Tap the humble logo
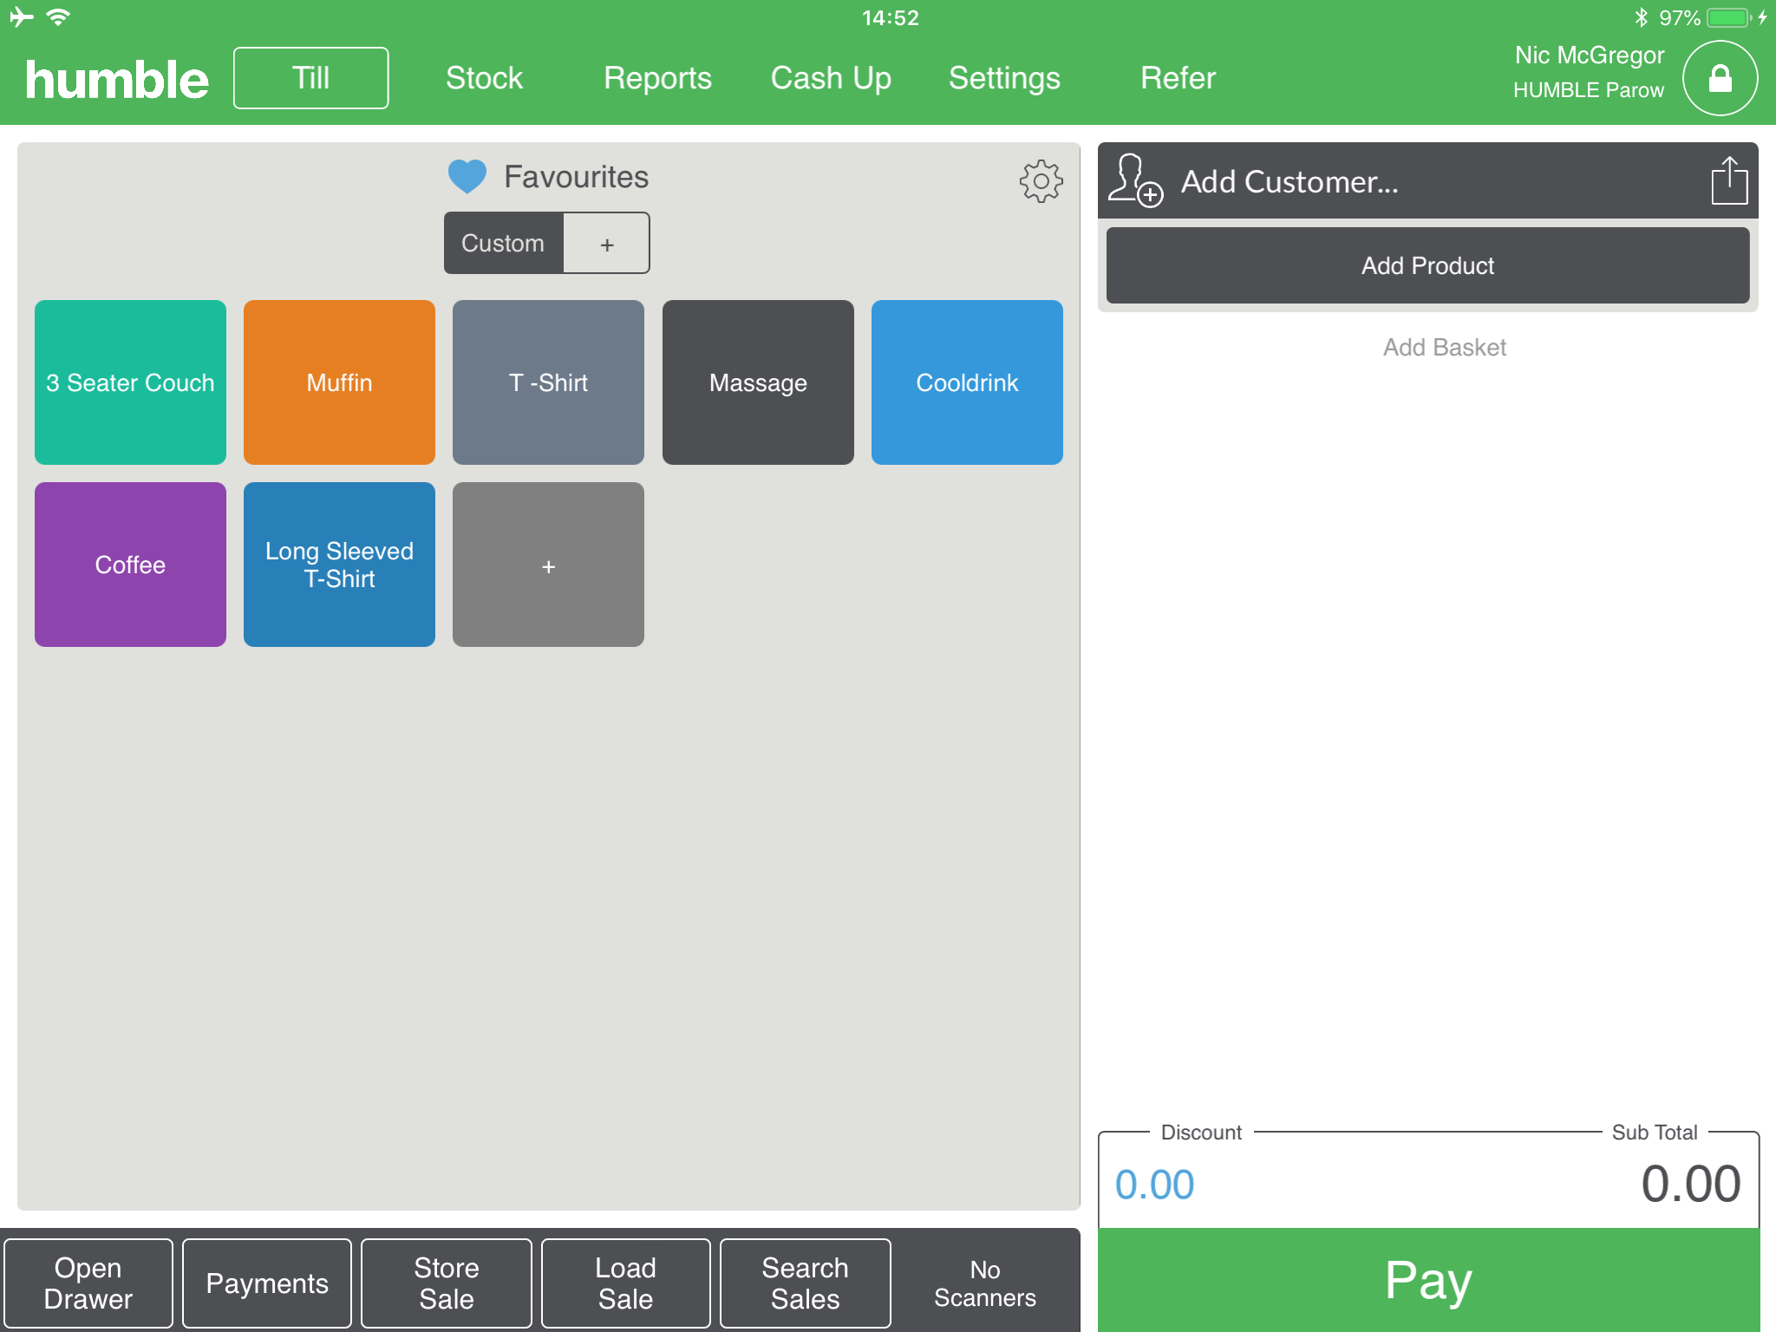 (117, 80)
